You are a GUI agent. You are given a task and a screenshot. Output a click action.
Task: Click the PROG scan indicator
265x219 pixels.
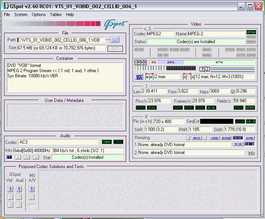[141, 107]
